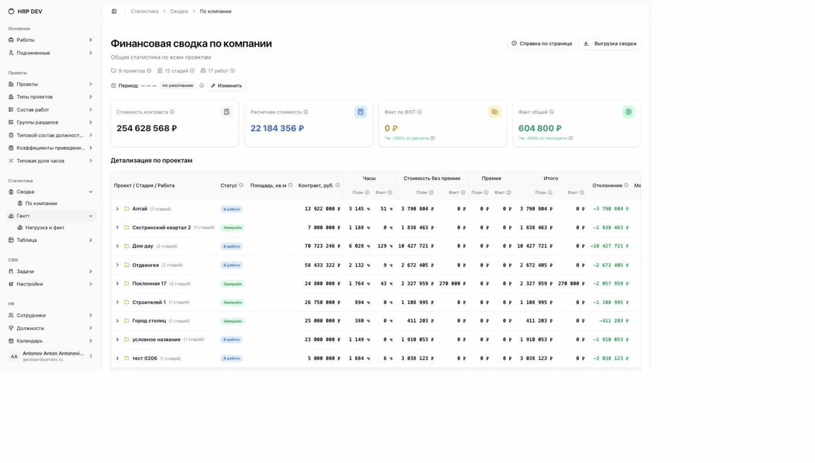The image size is (815, 463).
Task: Expand the Поклонная 17 project row
Action: click(x=117, y=284)
